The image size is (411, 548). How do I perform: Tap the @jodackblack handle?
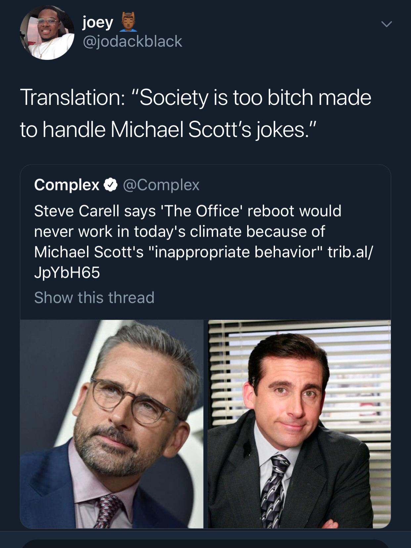point(132,41)
